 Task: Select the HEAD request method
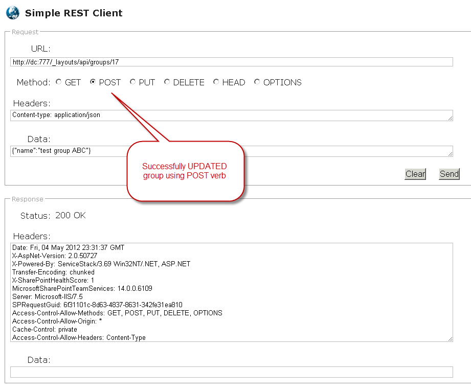(x=216, y=82)
